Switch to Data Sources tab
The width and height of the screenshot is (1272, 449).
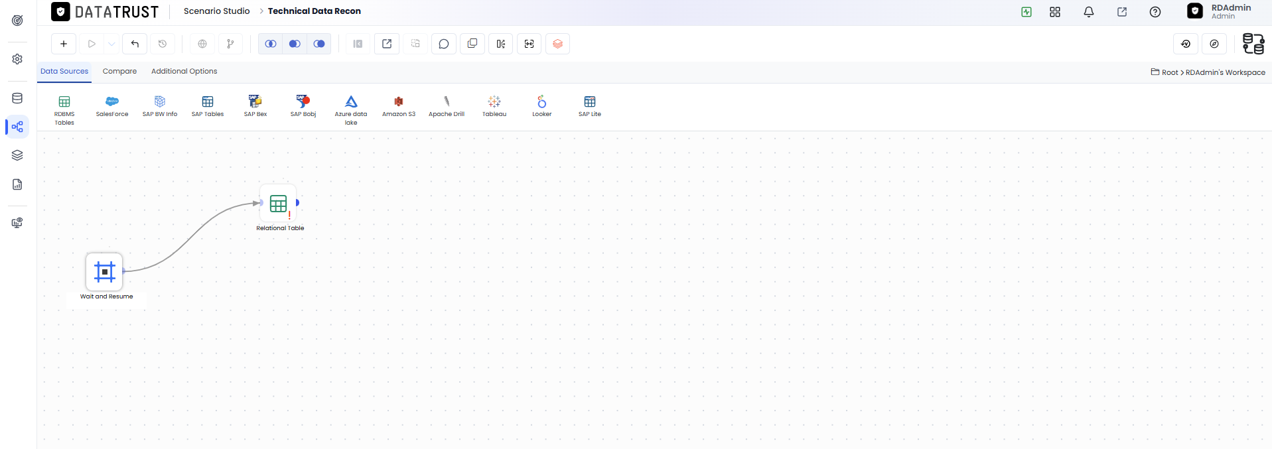64,71
